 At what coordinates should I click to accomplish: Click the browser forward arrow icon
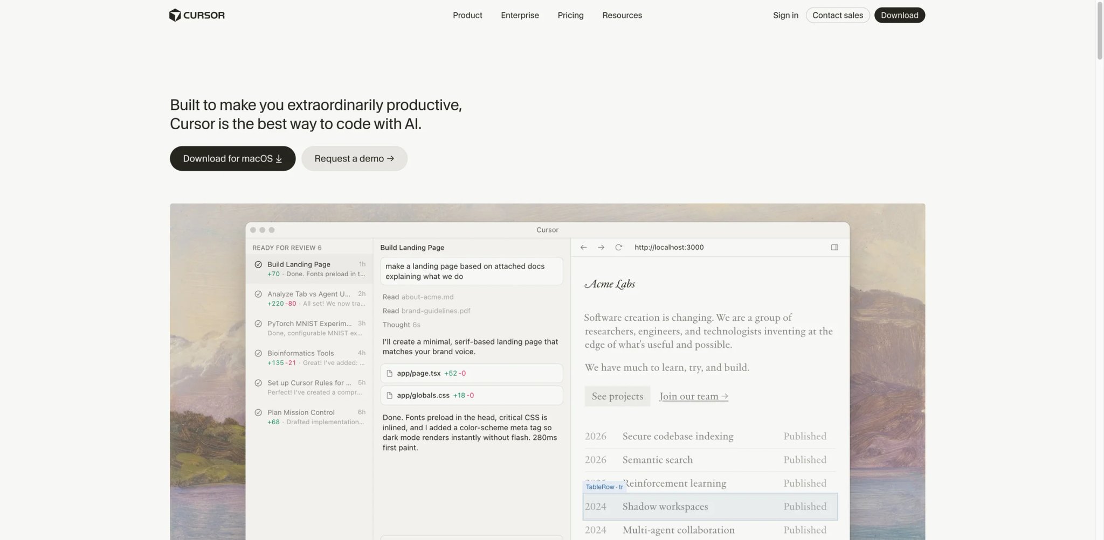point(601,248)
